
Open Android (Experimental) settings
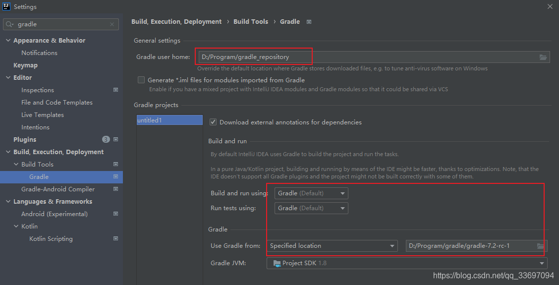coord(54,214)
